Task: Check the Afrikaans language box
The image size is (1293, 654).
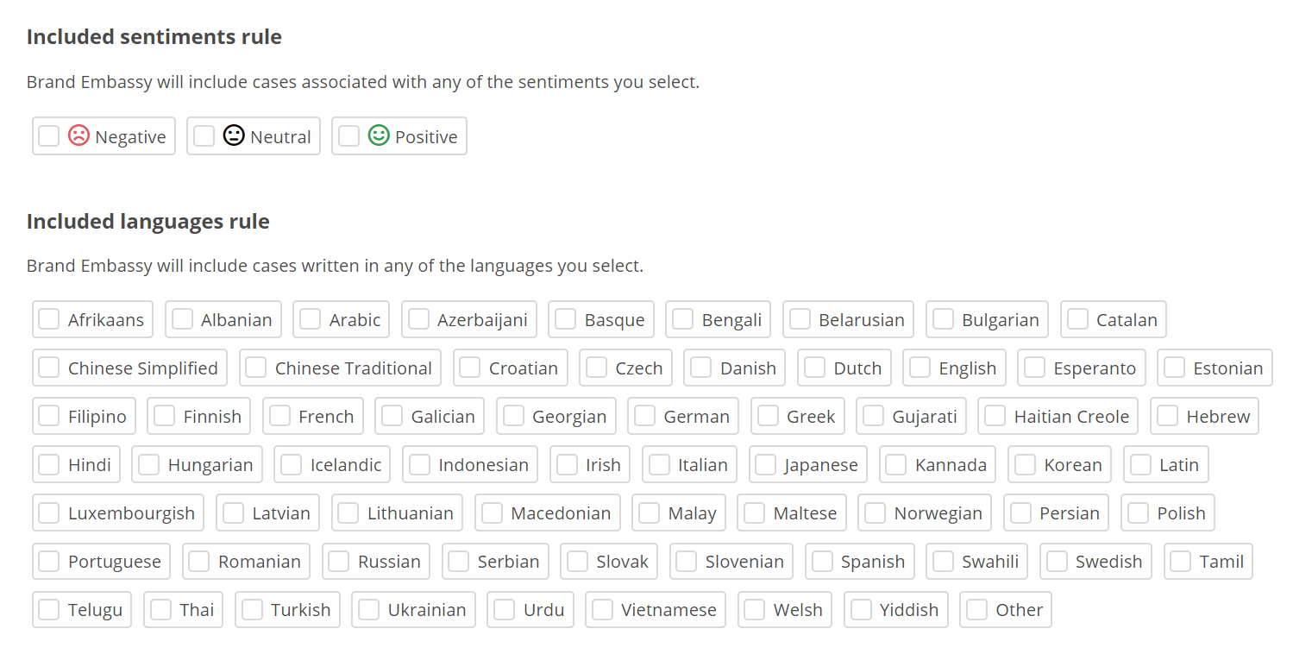Action: pyautogui.click(x=49, y=319)
